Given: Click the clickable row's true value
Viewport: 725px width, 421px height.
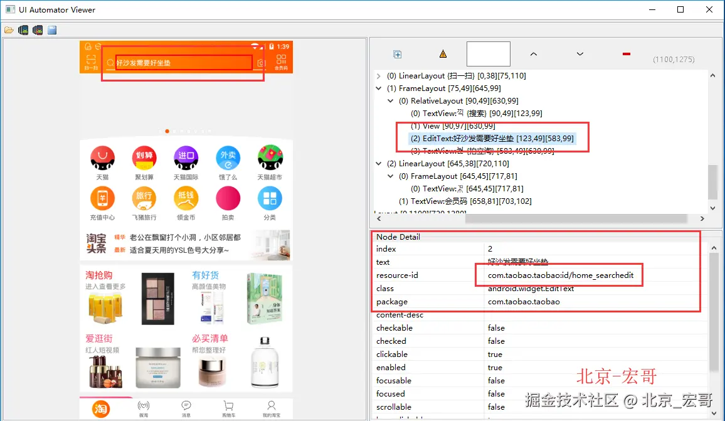Looking at the screenshot, I should click(495, 354).
